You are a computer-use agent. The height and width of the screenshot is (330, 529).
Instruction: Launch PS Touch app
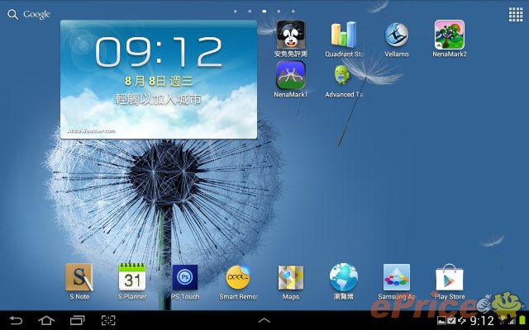(x=185, y=278)
